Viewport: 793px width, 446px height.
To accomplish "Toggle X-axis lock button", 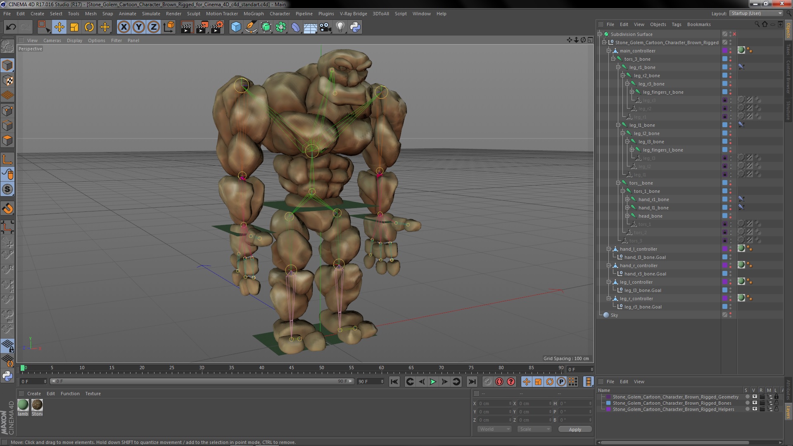I will point(123,27).
